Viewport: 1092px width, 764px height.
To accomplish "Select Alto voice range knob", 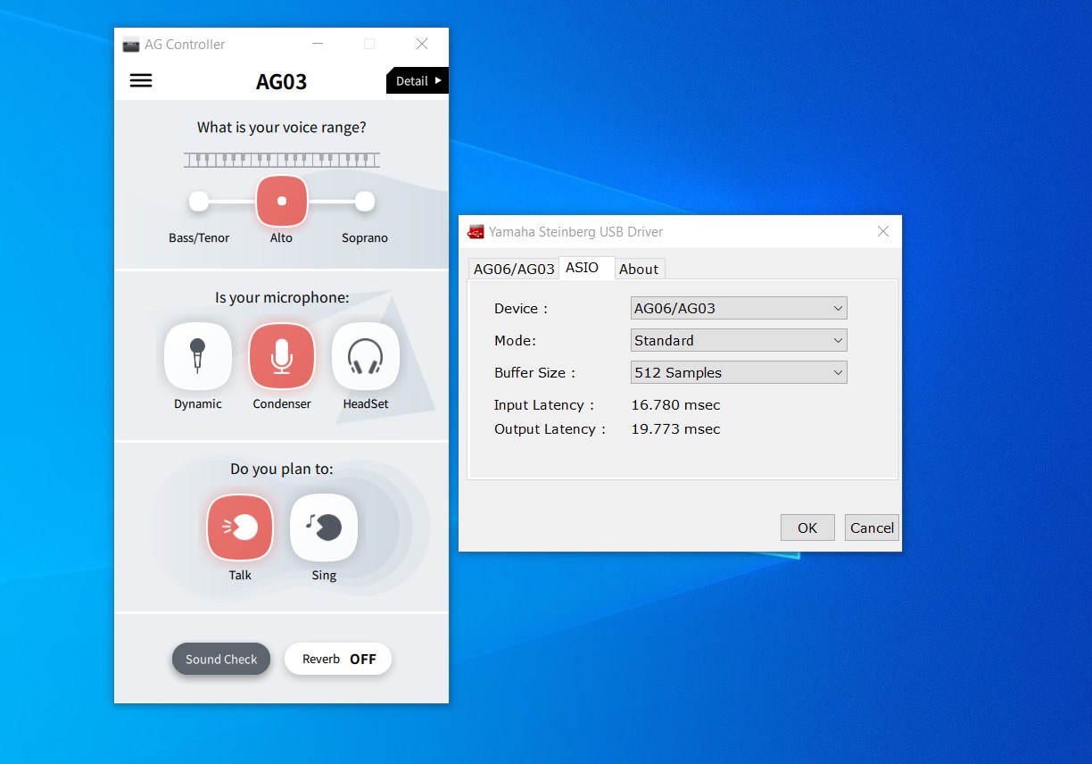I will [282, 202].
